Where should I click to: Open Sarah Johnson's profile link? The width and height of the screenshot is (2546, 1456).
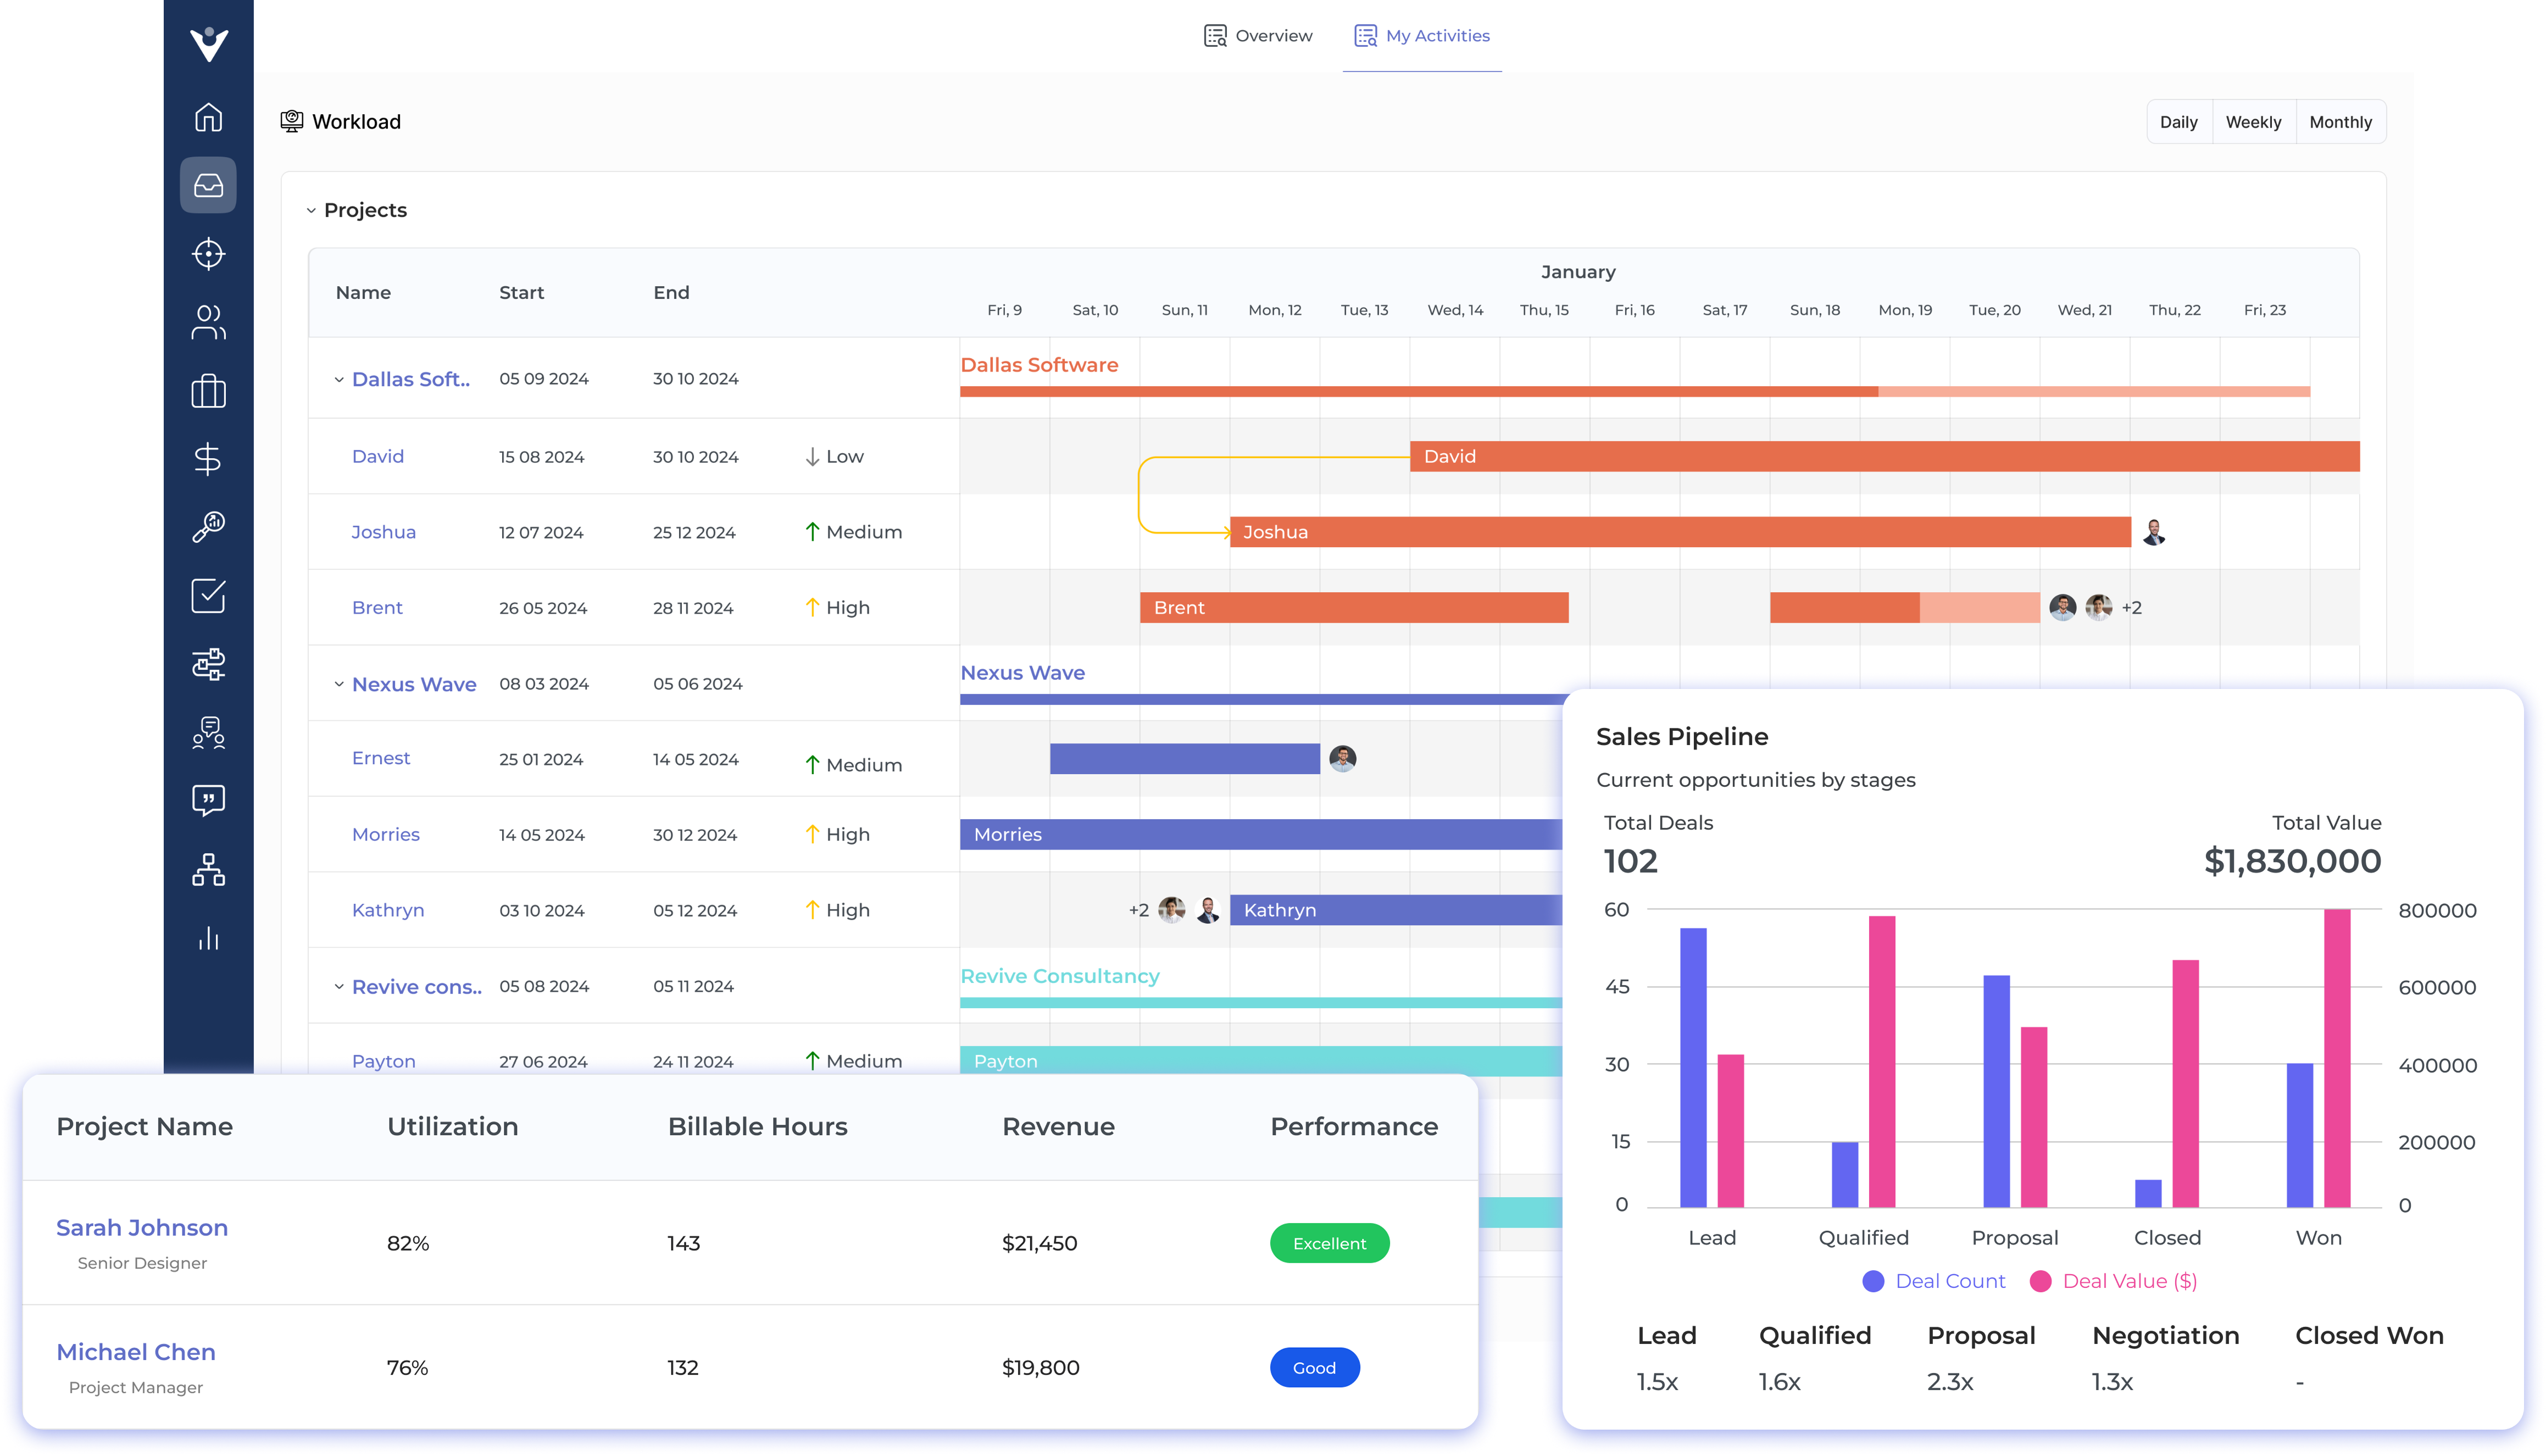pos(141,1227)
